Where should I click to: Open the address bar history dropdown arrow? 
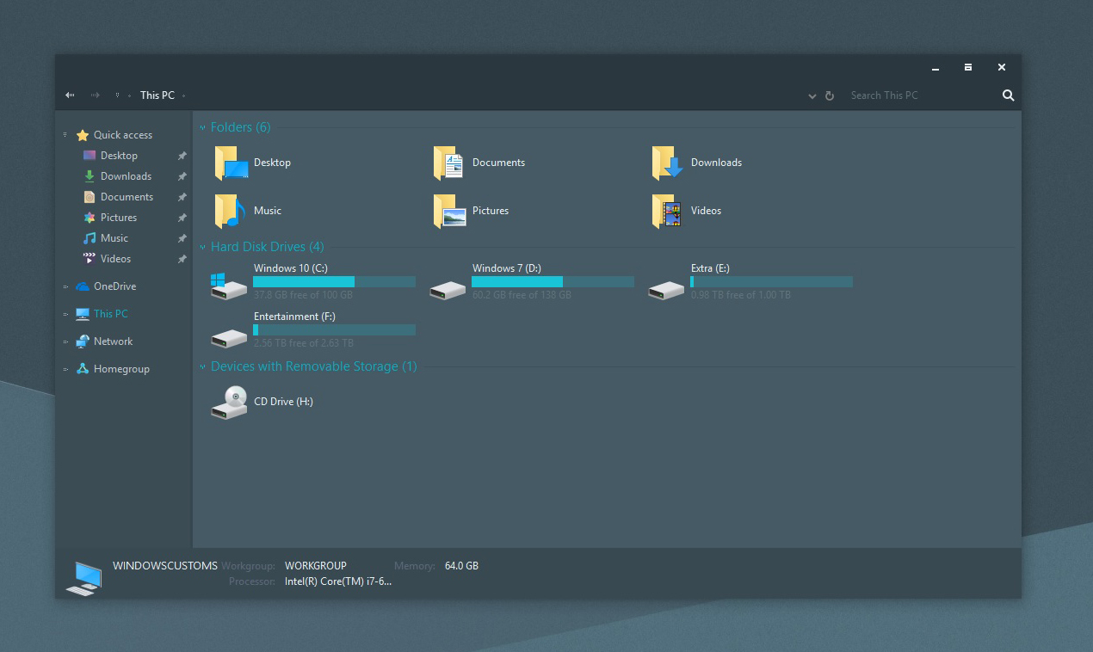811,95
